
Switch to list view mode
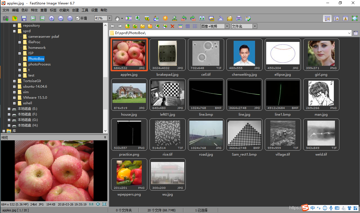[195, 26]
